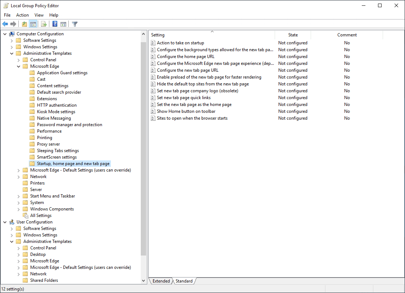Select Sites to open when the browser starts
This screenshot has height=293, width=405.
pos(192,118)
